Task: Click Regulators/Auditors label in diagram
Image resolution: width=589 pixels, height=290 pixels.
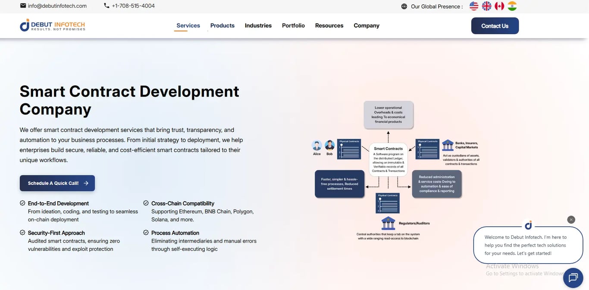Action: coord(414,223)
